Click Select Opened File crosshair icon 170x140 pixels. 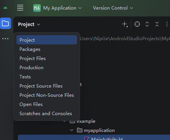click(137, 24)
